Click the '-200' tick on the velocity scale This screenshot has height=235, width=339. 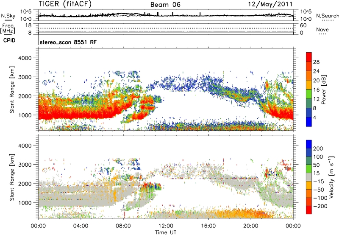(x=320, y=206)
